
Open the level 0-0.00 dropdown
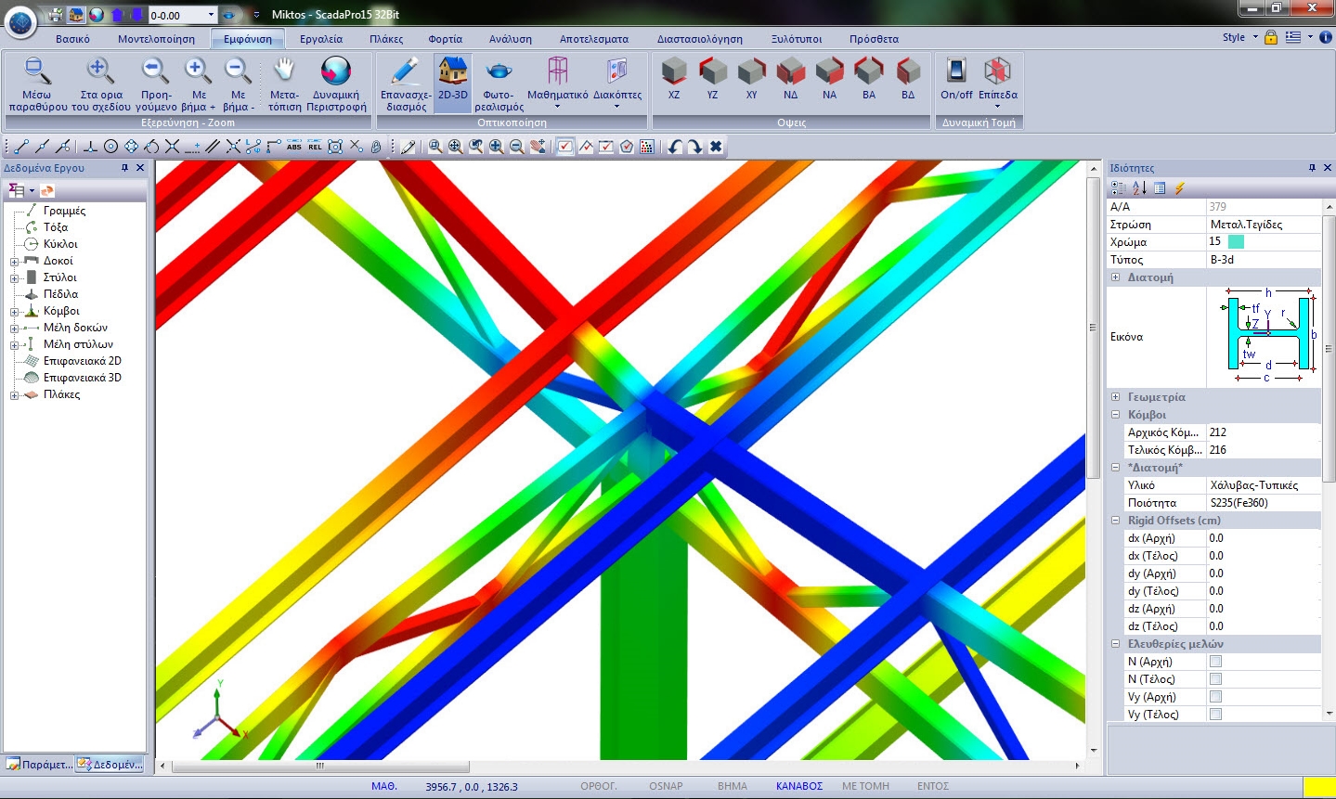pyautogui.click(x=211, y=15)
